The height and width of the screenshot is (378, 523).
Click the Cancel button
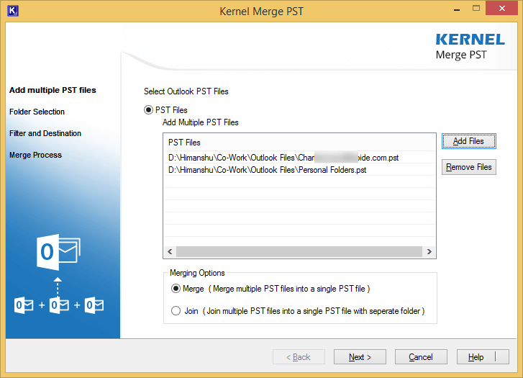[x=421, y=357]
